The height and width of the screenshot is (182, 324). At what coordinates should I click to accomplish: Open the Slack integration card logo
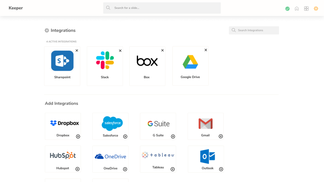105,60
